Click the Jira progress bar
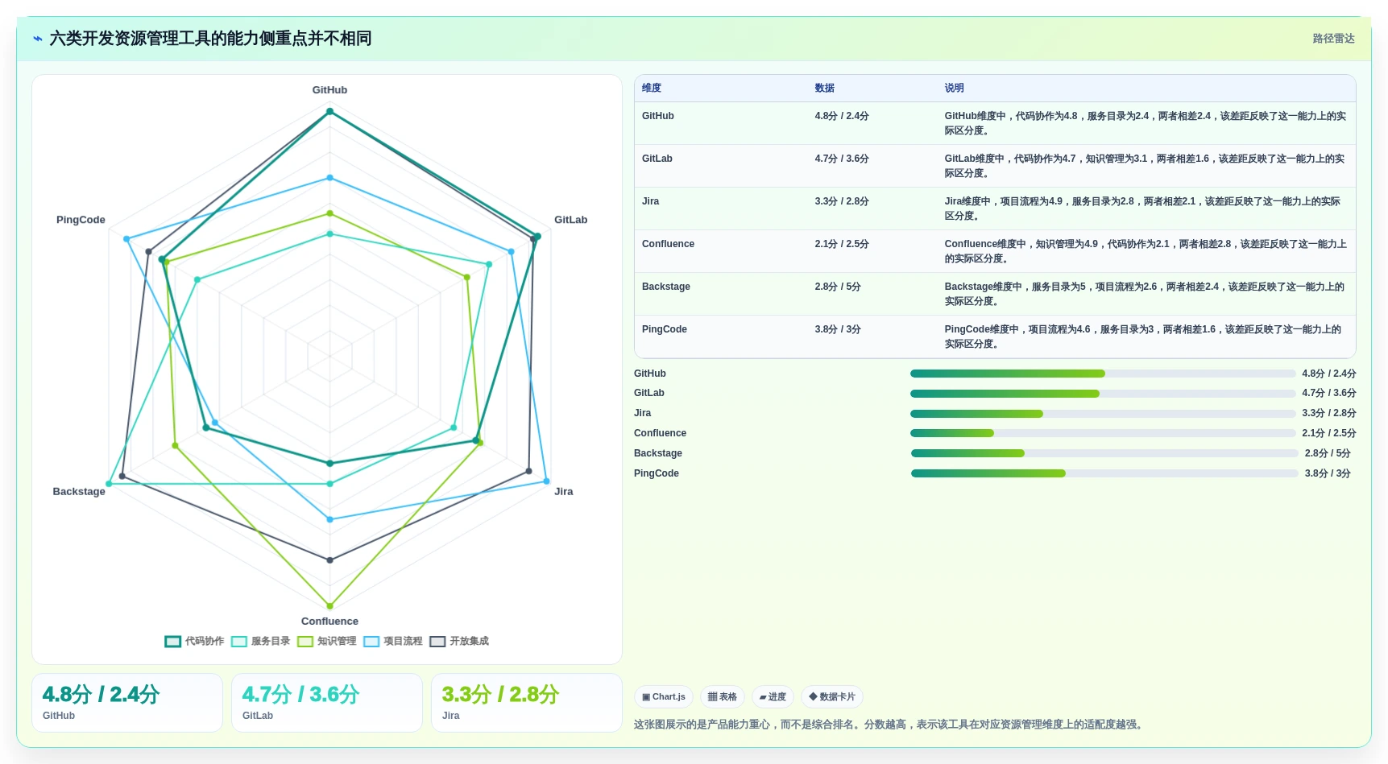 pyautogui.click(x=1103, y=414)
